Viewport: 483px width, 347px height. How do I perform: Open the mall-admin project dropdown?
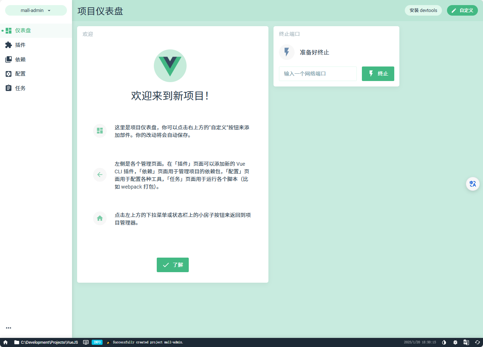tap(36, 11)
